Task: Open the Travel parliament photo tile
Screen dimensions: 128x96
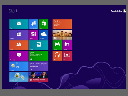Action: [x=62, y=35]
